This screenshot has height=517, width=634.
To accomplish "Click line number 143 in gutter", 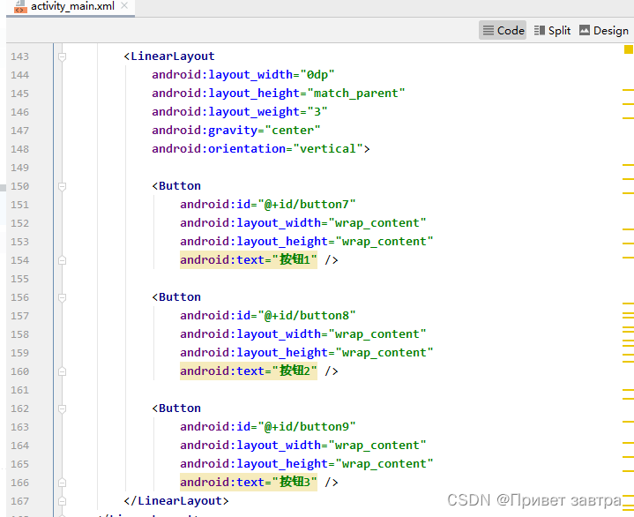I will [x=19, y=56].
